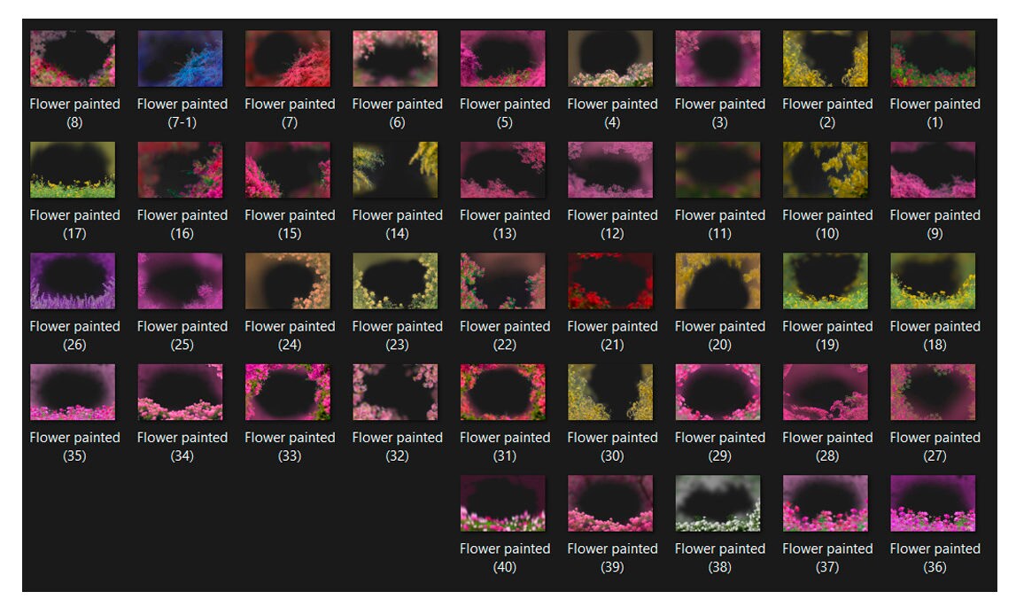Image resolution: width=1016 pixels, height=615 pixels.
Task: Select the Flower painted (20) thumbnail
Action: point(718,281)
